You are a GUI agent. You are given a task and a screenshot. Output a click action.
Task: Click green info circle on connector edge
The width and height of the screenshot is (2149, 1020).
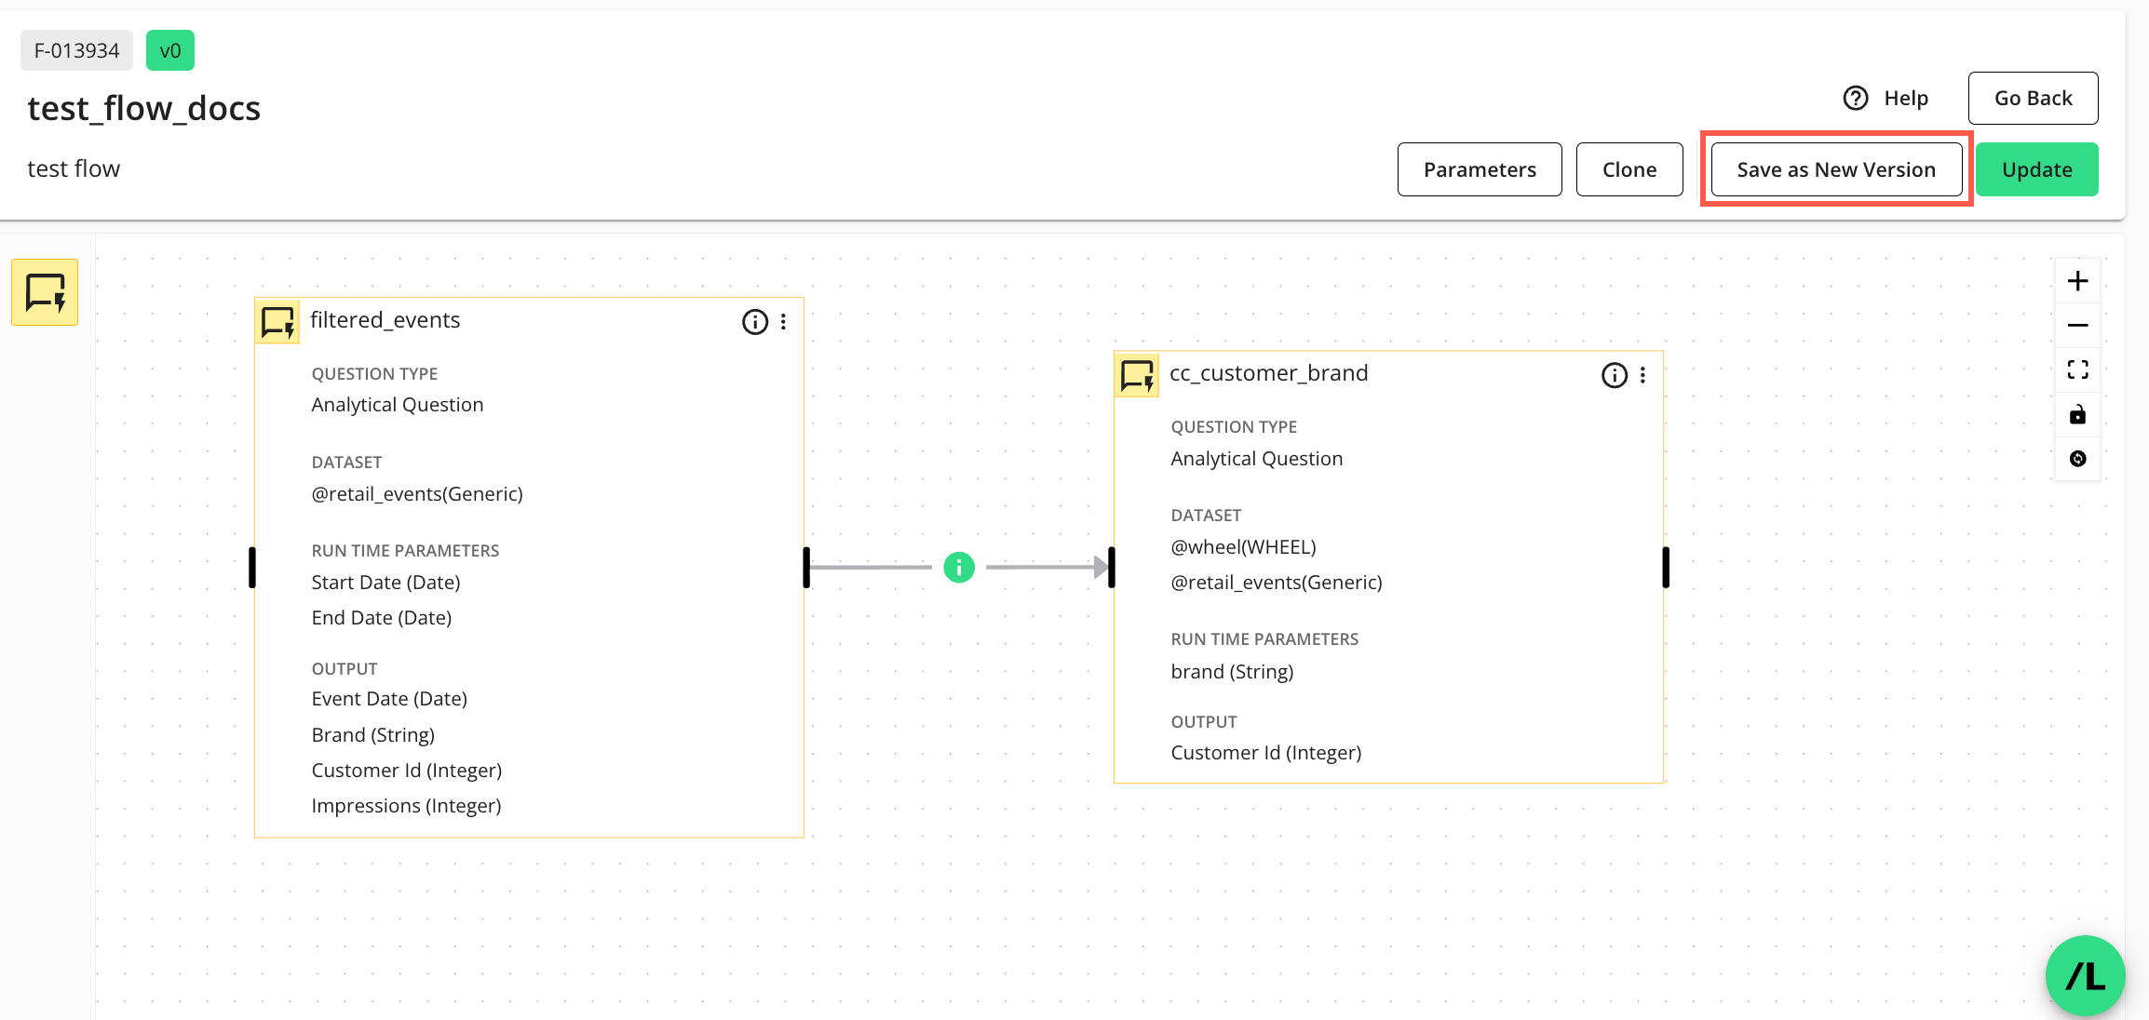959,567
